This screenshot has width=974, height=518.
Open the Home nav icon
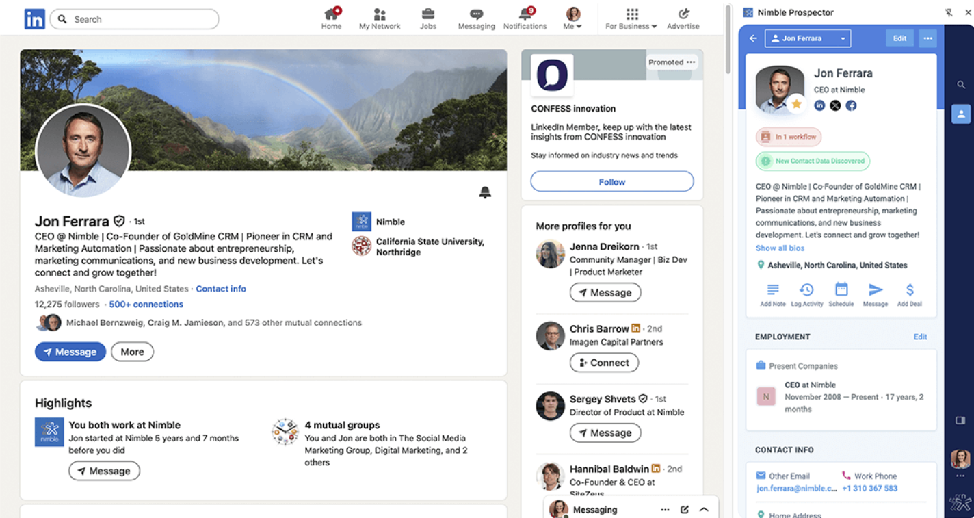click(x=332, y=18)
